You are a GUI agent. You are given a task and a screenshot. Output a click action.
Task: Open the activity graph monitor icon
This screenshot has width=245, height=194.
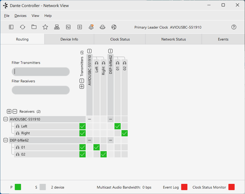68,27
